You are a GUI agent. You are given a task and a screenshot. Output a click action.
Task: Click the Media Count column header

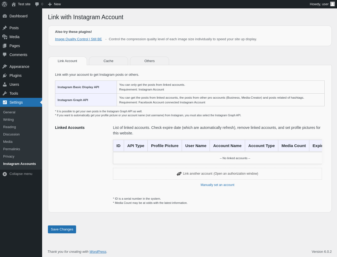coord(294,146)
